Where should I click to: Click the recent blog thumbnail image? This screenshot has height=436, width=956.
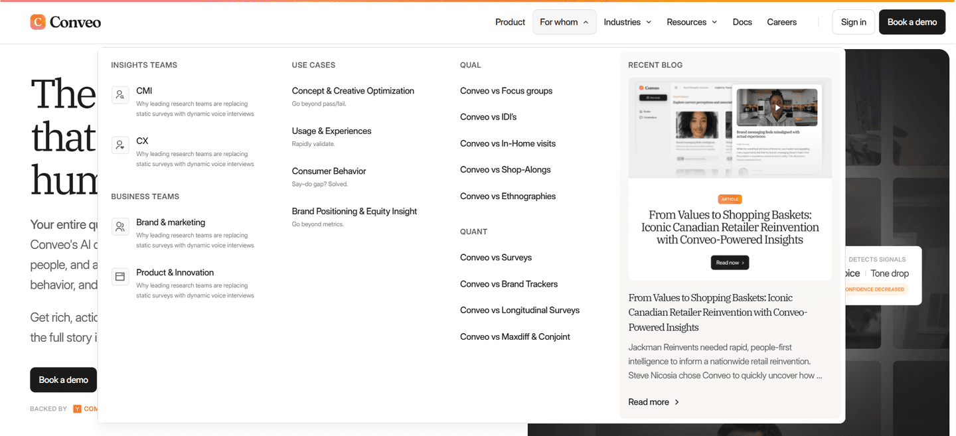730,179
